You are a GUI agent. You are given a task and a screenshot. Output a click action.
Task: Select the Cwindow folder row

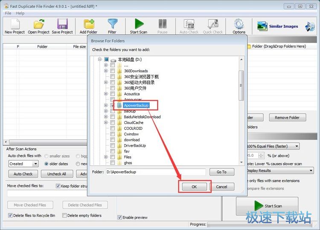[x=131, y=134]
